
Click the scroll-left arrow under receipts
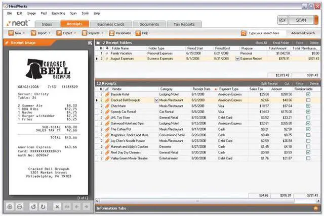(x=97, y=200)
